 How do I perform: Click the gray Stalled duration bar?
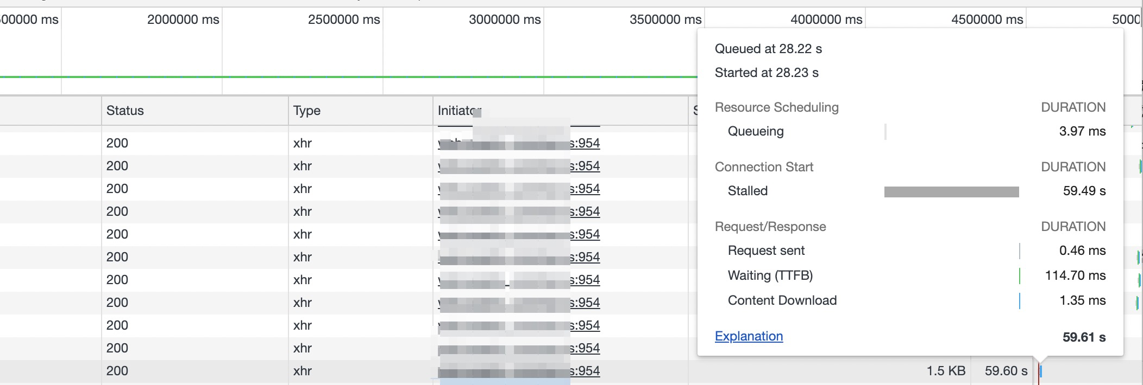pyautogui.click(x=951, y=191)
